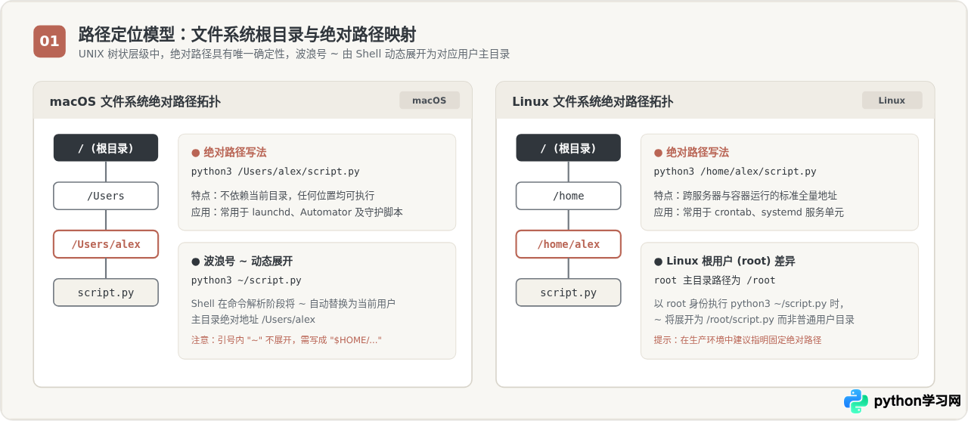Click the macOS 文件系统绝对路径拓扑 panel heading
Screen dimensions: 968x421
click(x=135, y=101)
